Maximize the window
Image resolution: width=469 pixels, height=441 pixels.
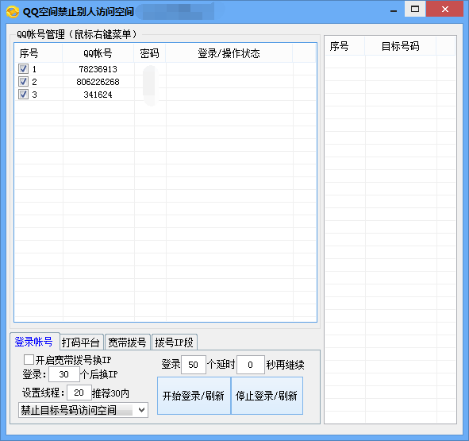(x=415, y=9)
